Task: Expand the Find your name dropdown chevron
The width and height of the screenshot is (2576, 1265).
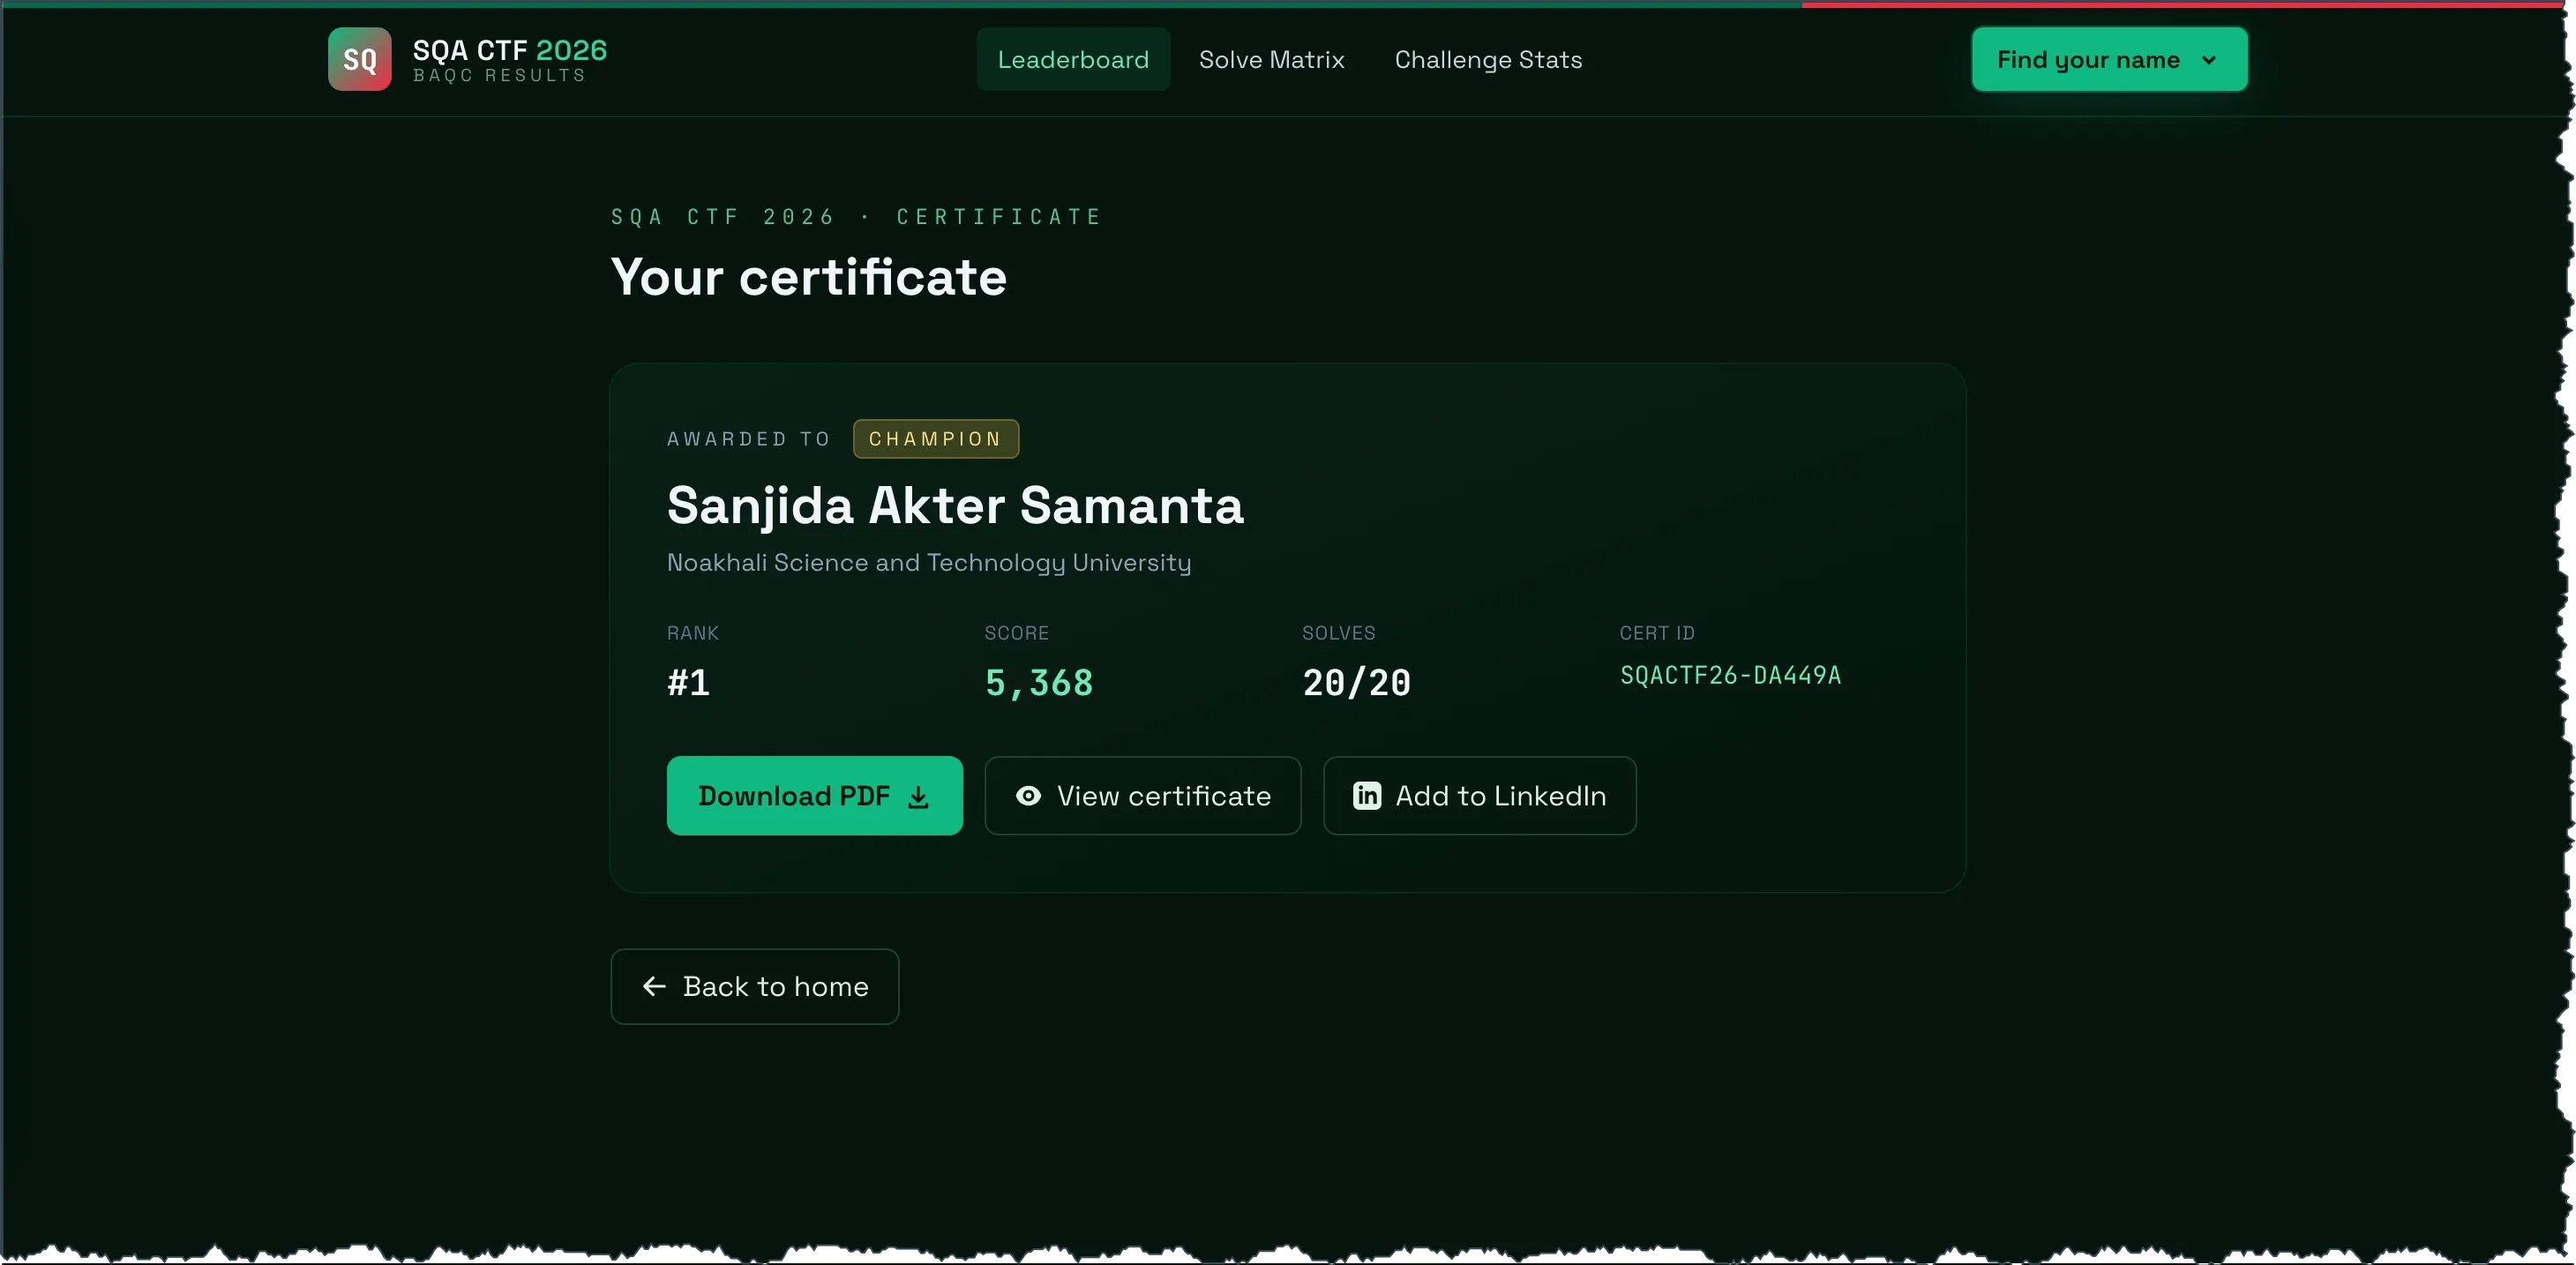Action: [2209, 61]
